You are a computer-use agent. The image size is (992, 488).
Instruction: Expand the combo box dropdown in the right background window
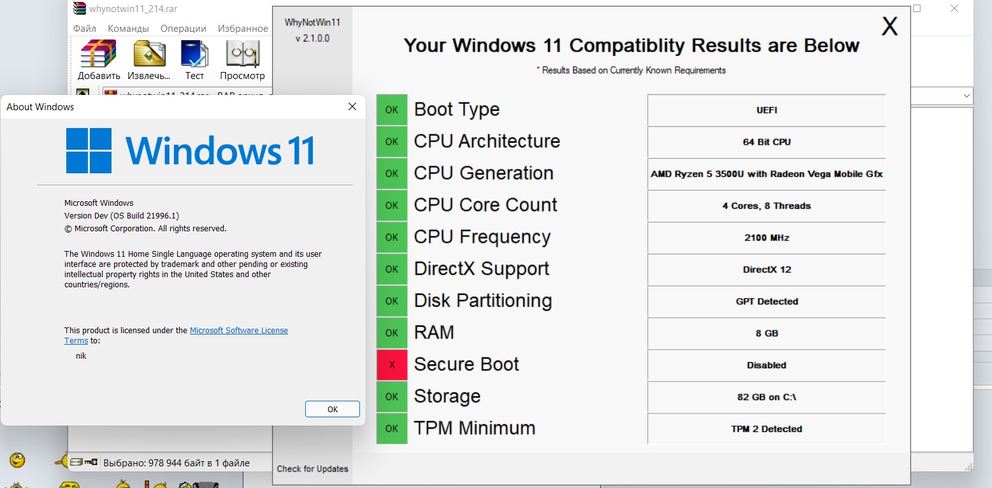tap(967, 96)
